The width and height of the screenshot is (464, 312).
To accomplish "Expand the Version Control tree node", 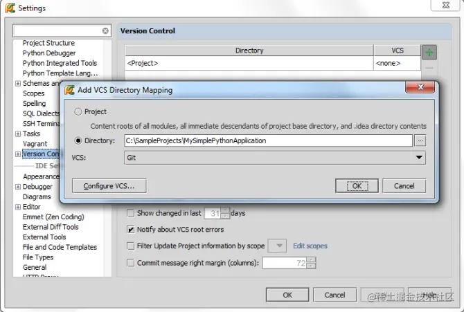I will coord(18,154).
